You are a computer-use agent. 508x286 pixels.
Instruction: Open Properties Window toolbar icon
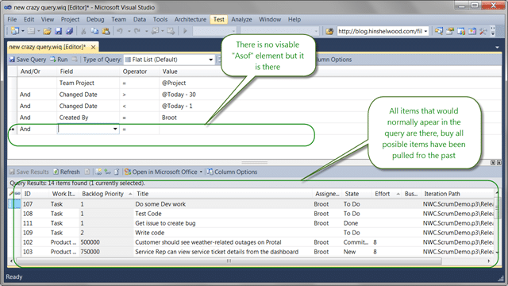point(450,31)
